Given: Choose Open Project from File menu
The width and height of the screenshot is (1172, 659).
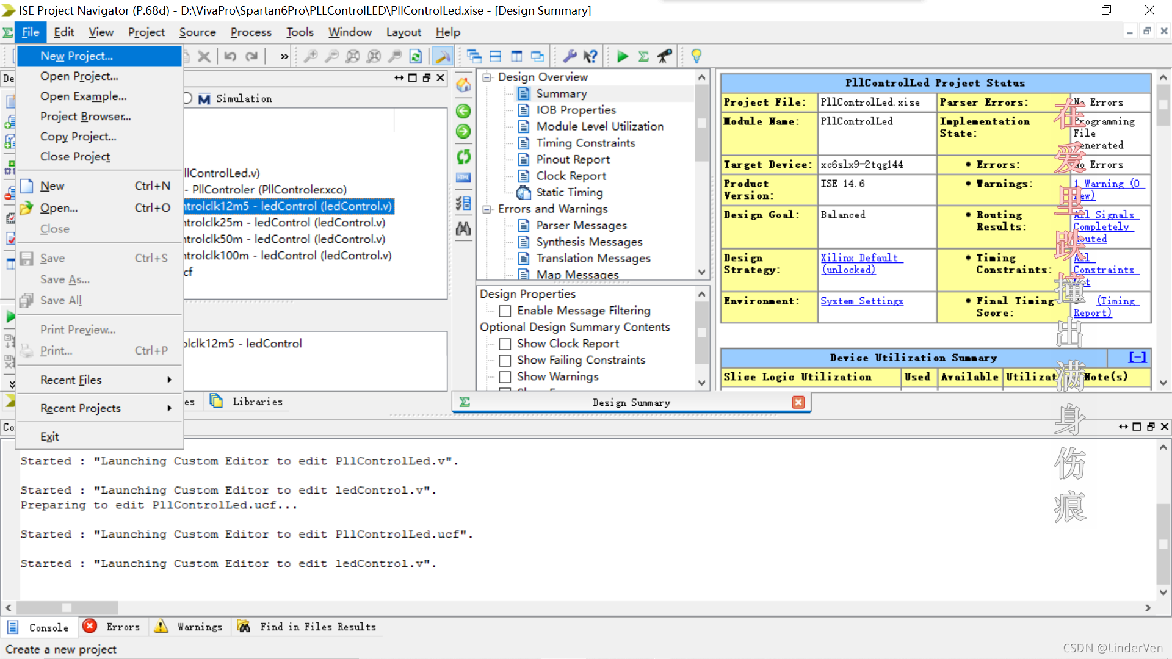Looking at the screenshot, I should pyautogui.click(x=79, y=76).
